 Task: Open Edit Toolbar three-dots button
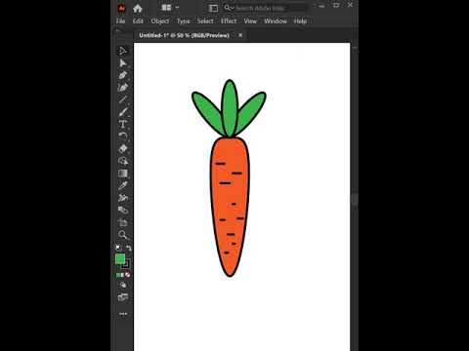[x=123, y=314]
